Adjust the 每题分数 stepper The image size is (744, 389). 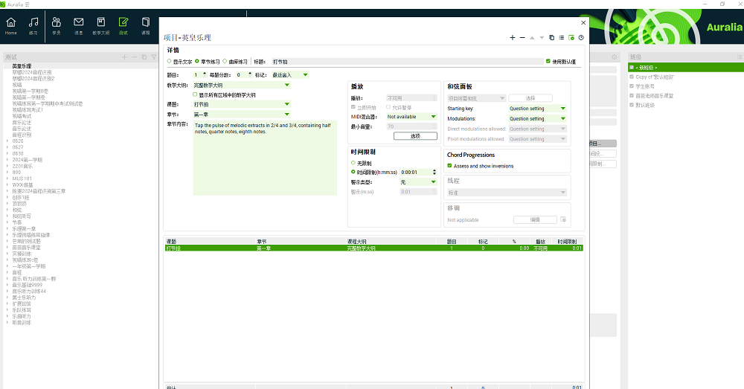(x=250, y=74)
